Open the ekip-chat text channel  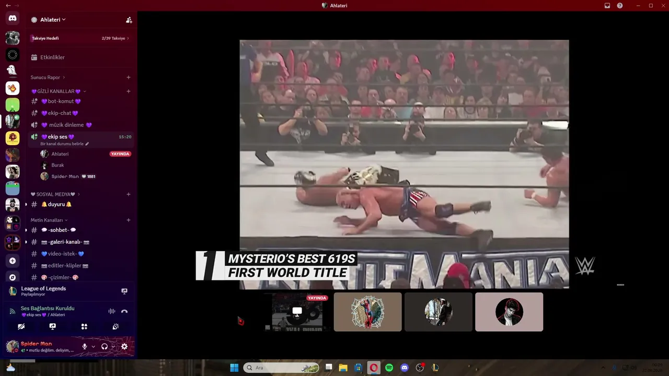coord(81,113)
